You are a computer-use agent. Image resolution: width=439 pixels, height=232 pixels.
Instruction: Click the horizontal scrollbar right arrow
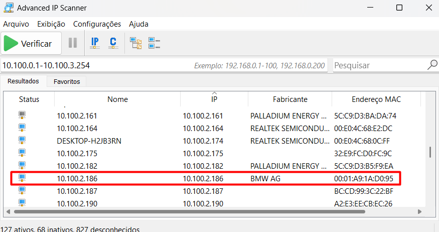[419, 211]
